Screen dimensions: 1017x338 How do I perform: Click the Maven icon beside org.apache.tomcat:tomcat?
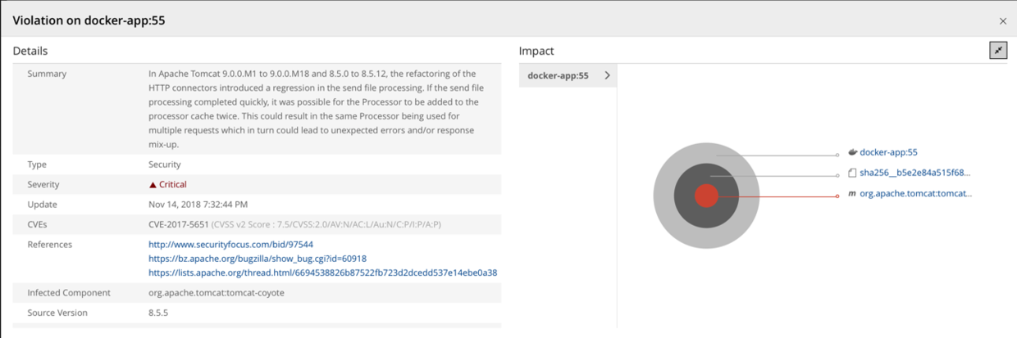(x=852, y=194)
